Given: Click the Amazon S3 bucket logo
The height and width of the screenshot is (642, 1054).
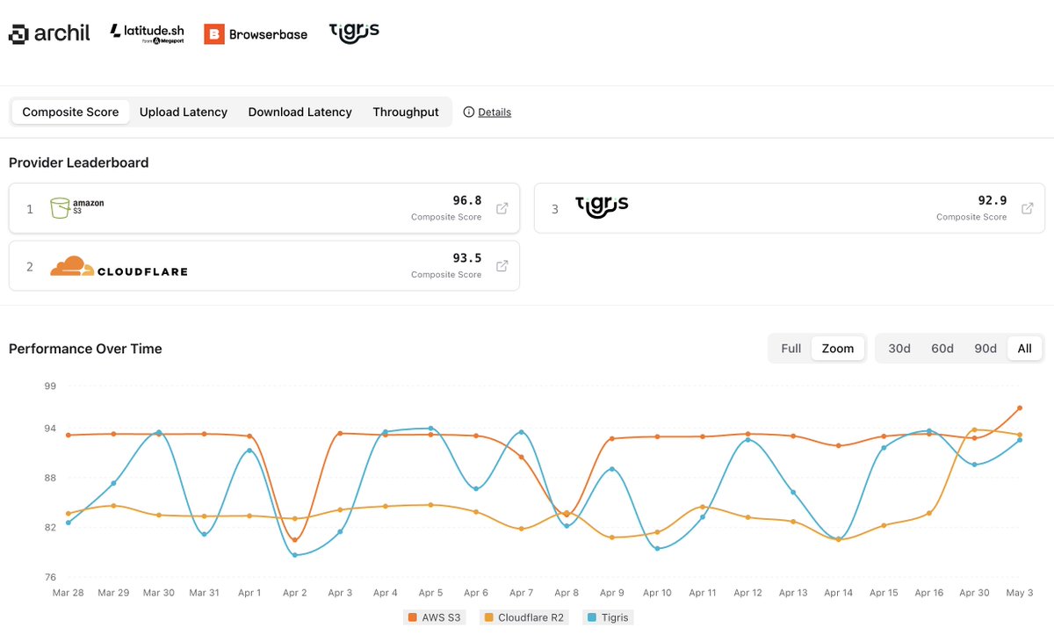Looking at the screenshot, I should [77, 208].
